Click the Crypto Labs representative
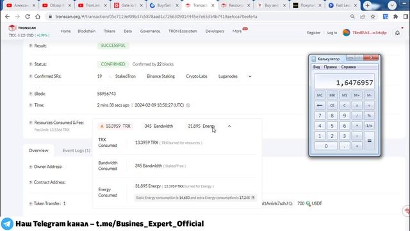Image resolution: width=410 pixels, height=231 pixels. tap(197, 76)
